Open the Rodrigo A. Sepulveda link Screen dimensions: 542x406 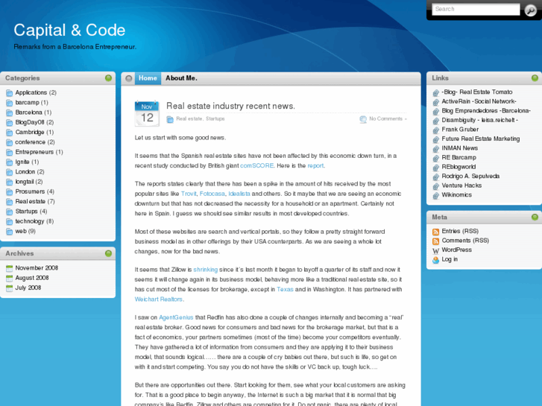470,176
